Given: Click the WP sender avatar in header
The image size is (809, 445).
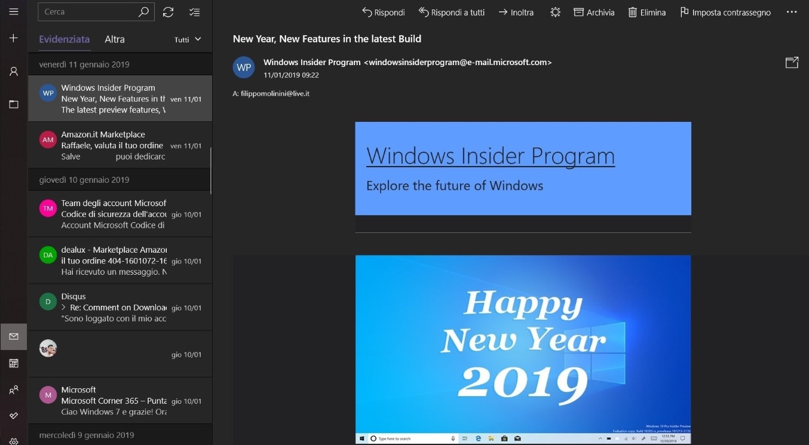Looking at the screenshot, I should coord(244,67).
